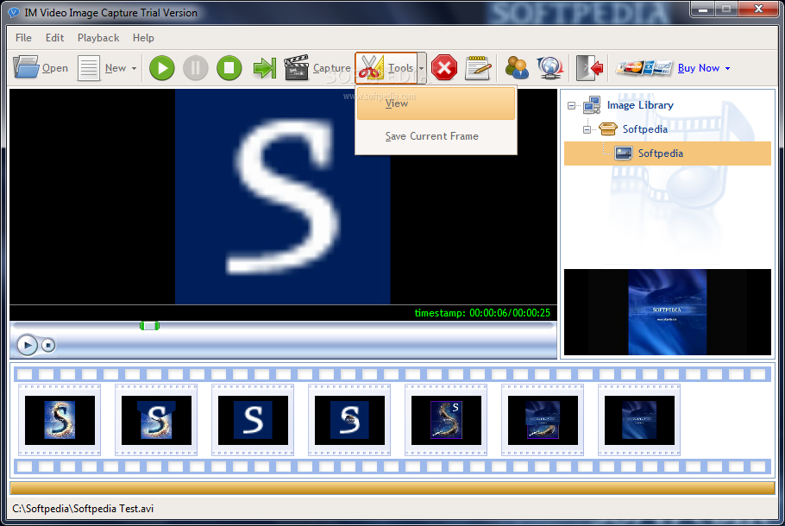Screen dimensions: 785x526
Task: Click the globe web icon
Action: (x=549, y=67)
